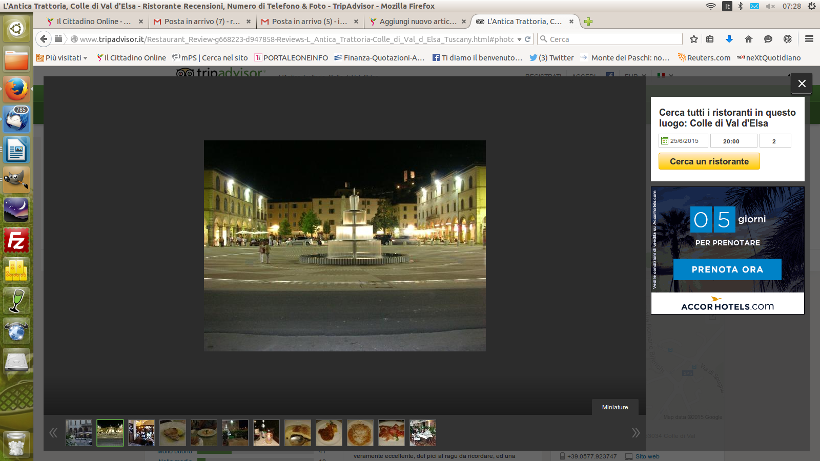Open the Sito web link
This screenshot has height=461, width=820.
647,456
